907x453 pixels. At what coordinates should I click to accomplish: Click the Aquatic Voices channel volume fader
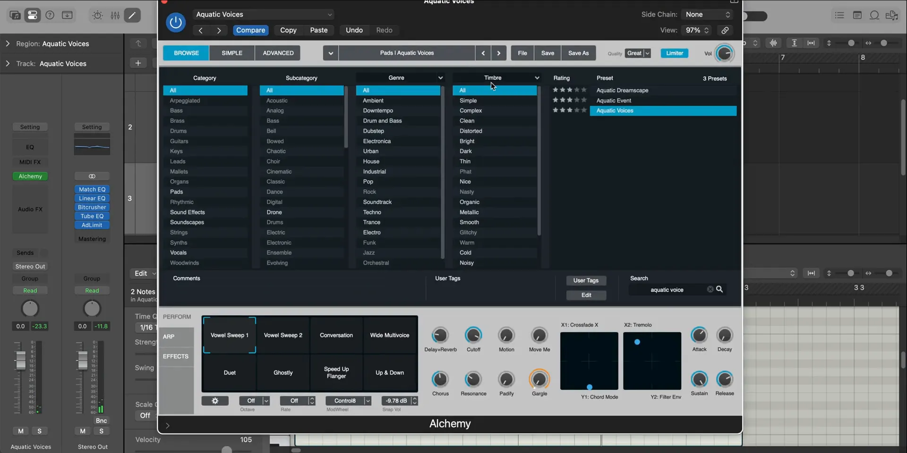[x=20, y=361]
